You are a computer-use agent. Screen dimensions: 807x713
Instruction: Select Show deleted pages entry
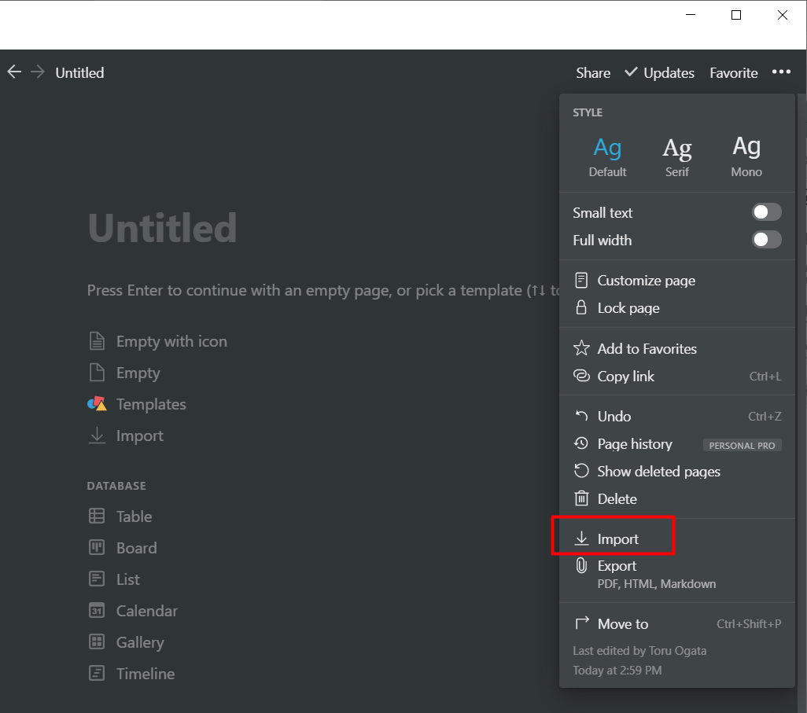(677, 471)
